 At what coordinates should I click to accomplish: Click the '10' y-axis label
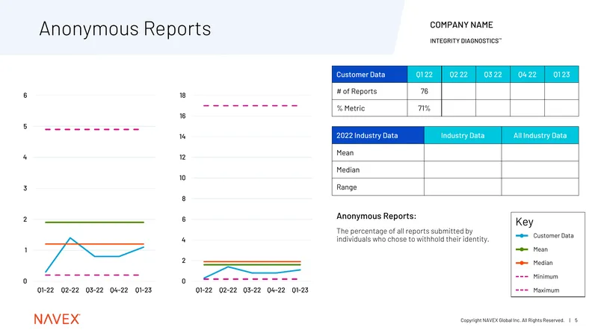click(182, 178)
